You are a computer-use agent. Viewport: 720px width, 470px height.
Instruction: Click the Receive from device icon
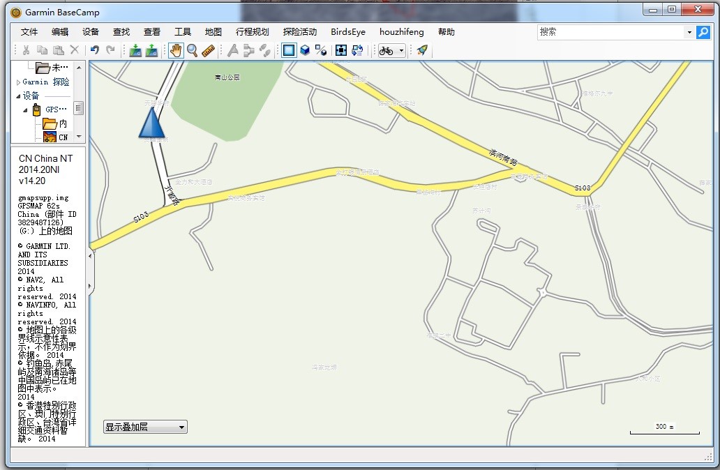point(151,50)
